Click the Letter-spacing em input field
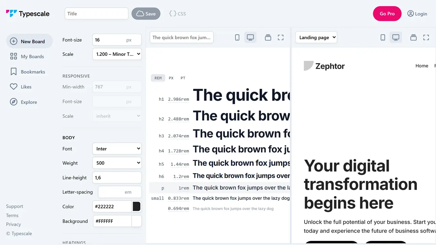 point(120,192)
